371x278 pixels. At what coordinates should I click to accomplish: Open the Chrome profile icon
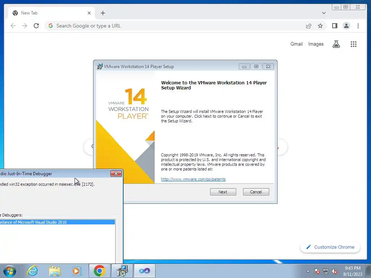click(346, 26)
